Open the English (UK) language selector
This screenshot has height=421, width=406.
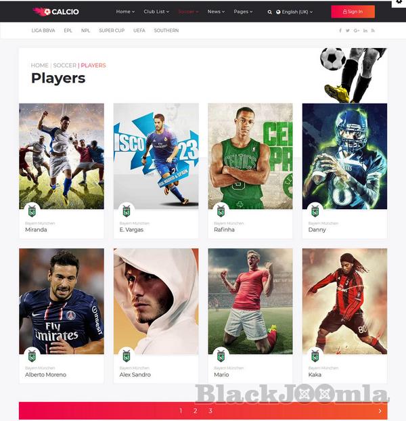(294, 12)
